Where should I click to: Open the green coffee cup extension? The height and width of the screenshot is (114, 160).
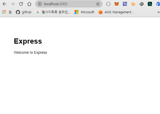(150, 4)
